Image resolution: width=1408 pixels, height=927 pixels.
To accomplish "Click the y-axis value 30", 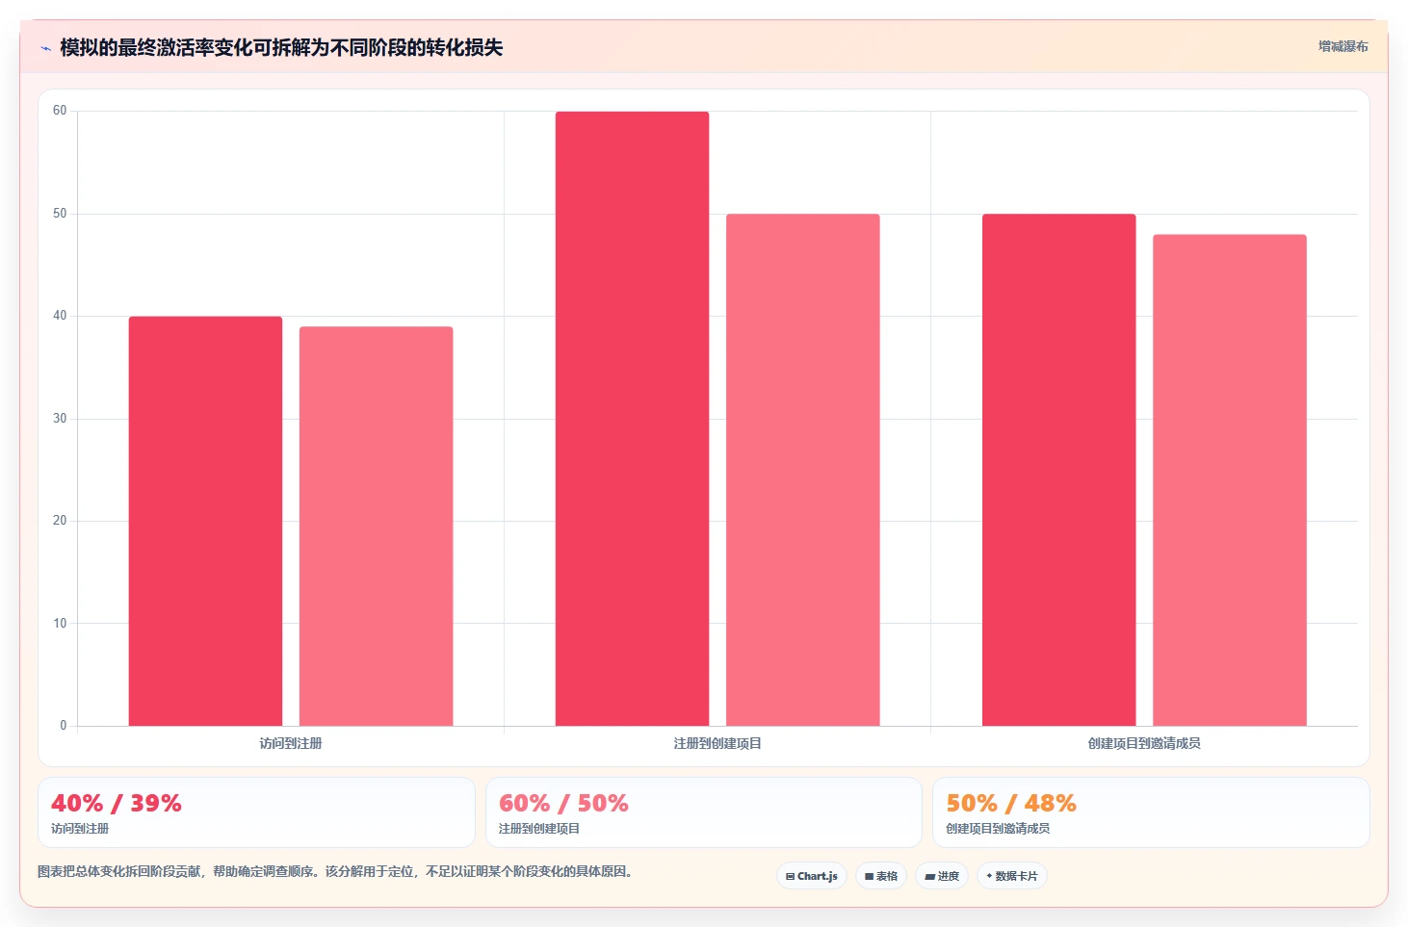I will [x=60, y=419].
